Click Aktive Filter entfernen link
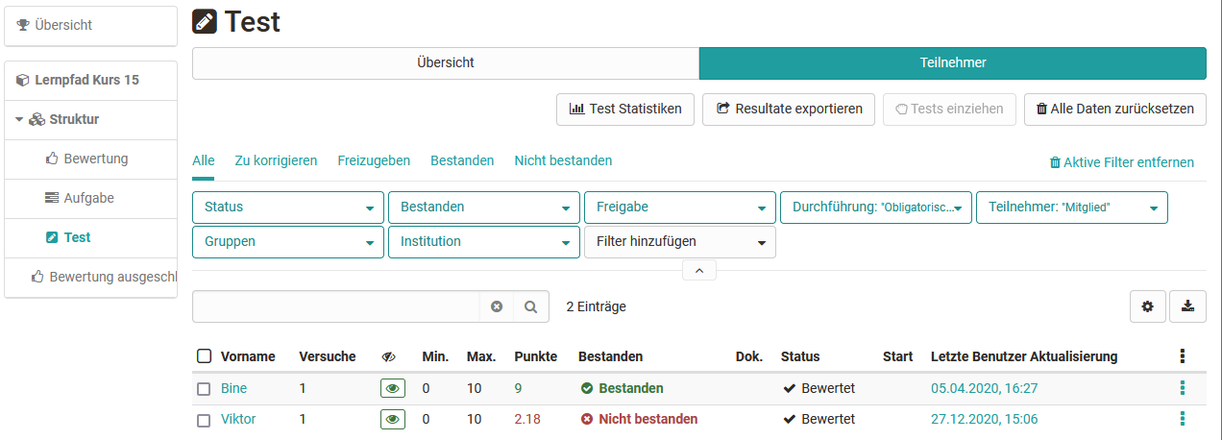 [1121, 162]
